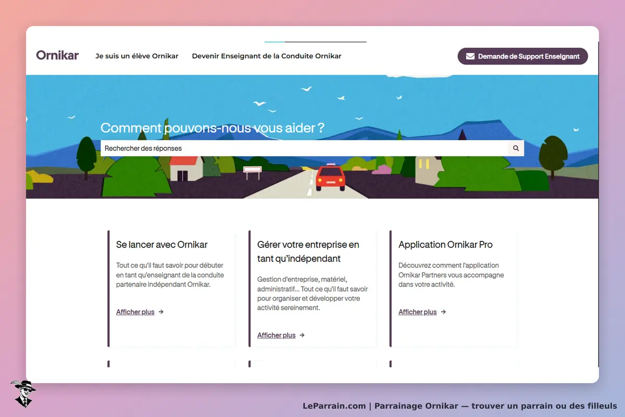Click the envelope icon in support button

[470, 56]
